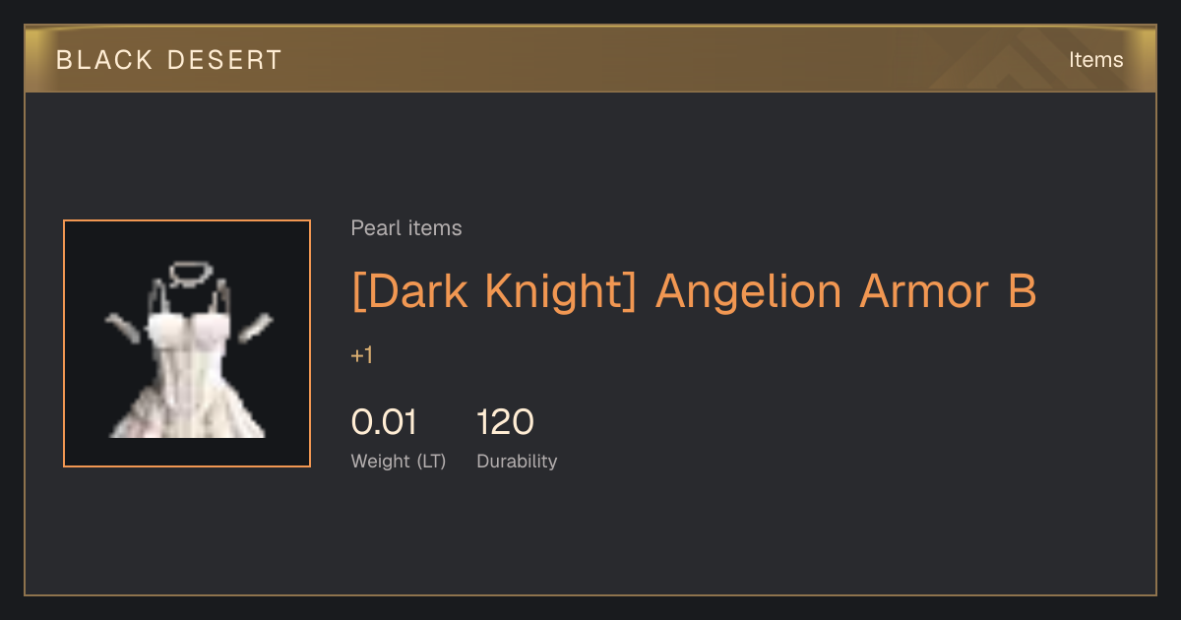Click the Weight (LT) label
The height and width of the screenshot is (620, 1181).
[399, 461]
